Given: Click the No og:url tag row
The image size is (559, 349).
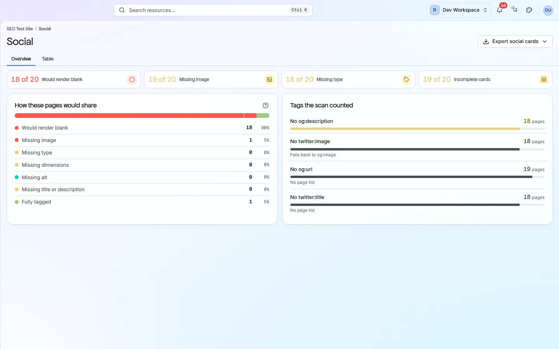Looking at the screenshot, I should (417, 175).
